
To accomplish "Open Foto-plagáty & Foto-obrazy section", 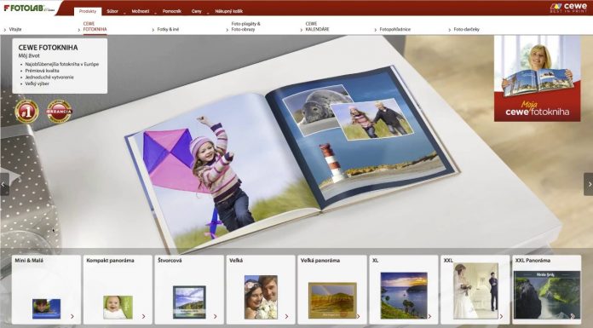I will [245, 26].
